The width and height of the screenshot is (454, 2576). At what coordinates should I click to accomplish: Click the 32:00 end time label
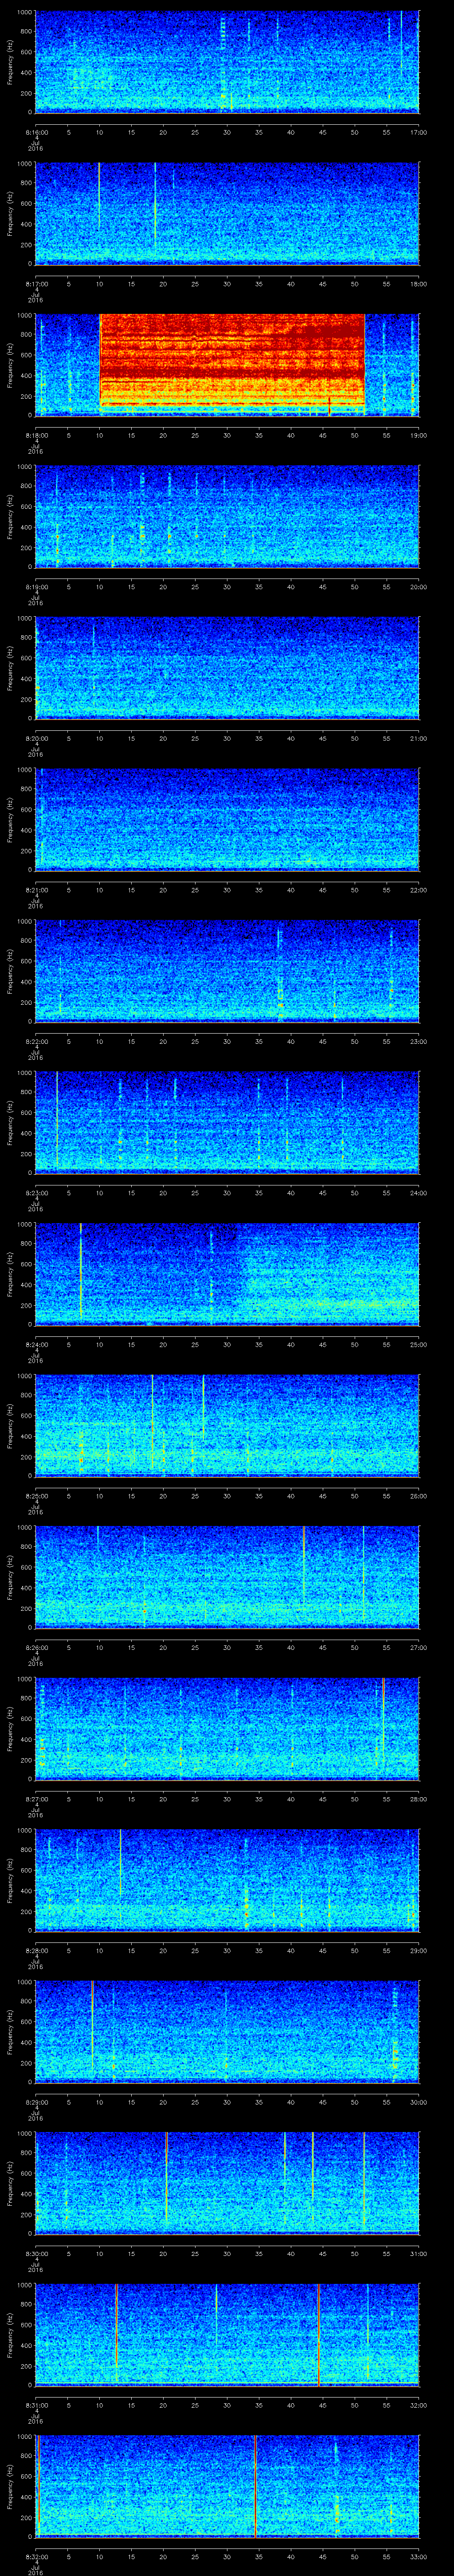[x=418, y=2405]
